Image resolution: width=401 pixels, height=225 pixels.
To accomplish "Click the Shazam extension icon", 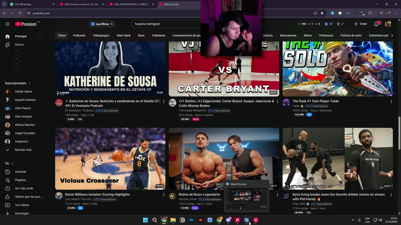I will click(332, 13).
